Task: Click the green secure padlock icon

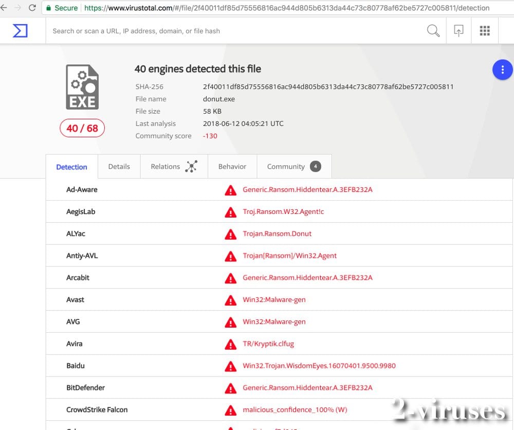Action: pyautogui.click(x=48, y=8)
